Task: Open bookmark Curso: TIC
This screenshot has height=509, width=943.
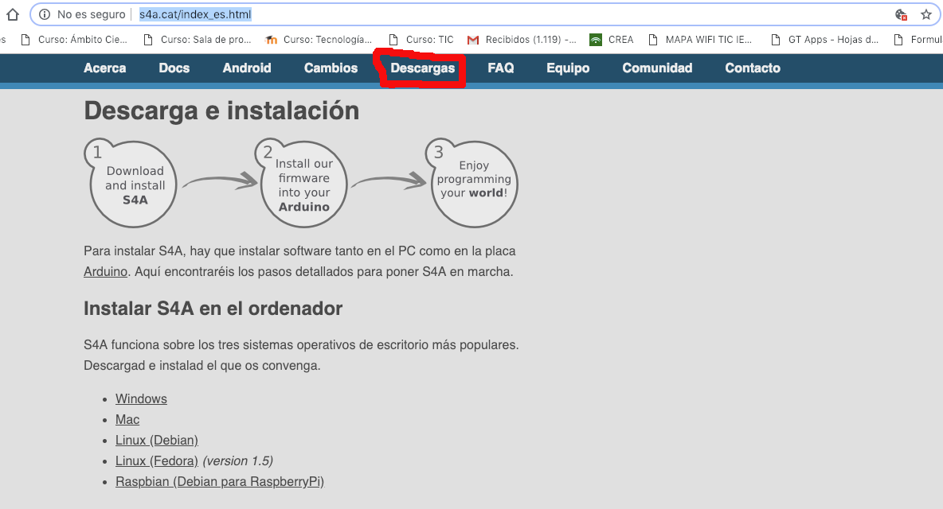Action: pos(421,40)
